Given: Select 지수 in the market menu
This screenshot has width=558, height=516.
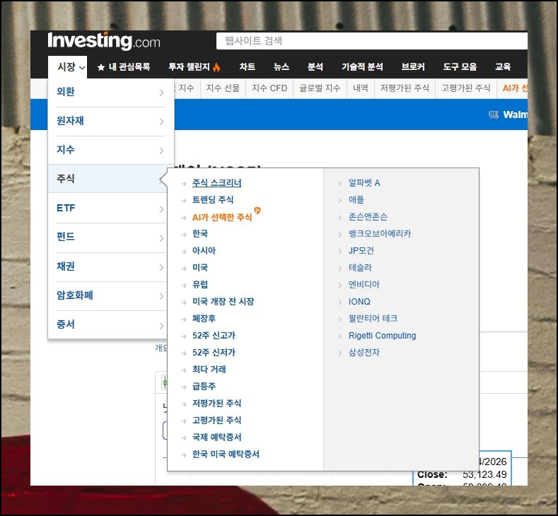Looking at the screenshot, I should pos(66,150).
